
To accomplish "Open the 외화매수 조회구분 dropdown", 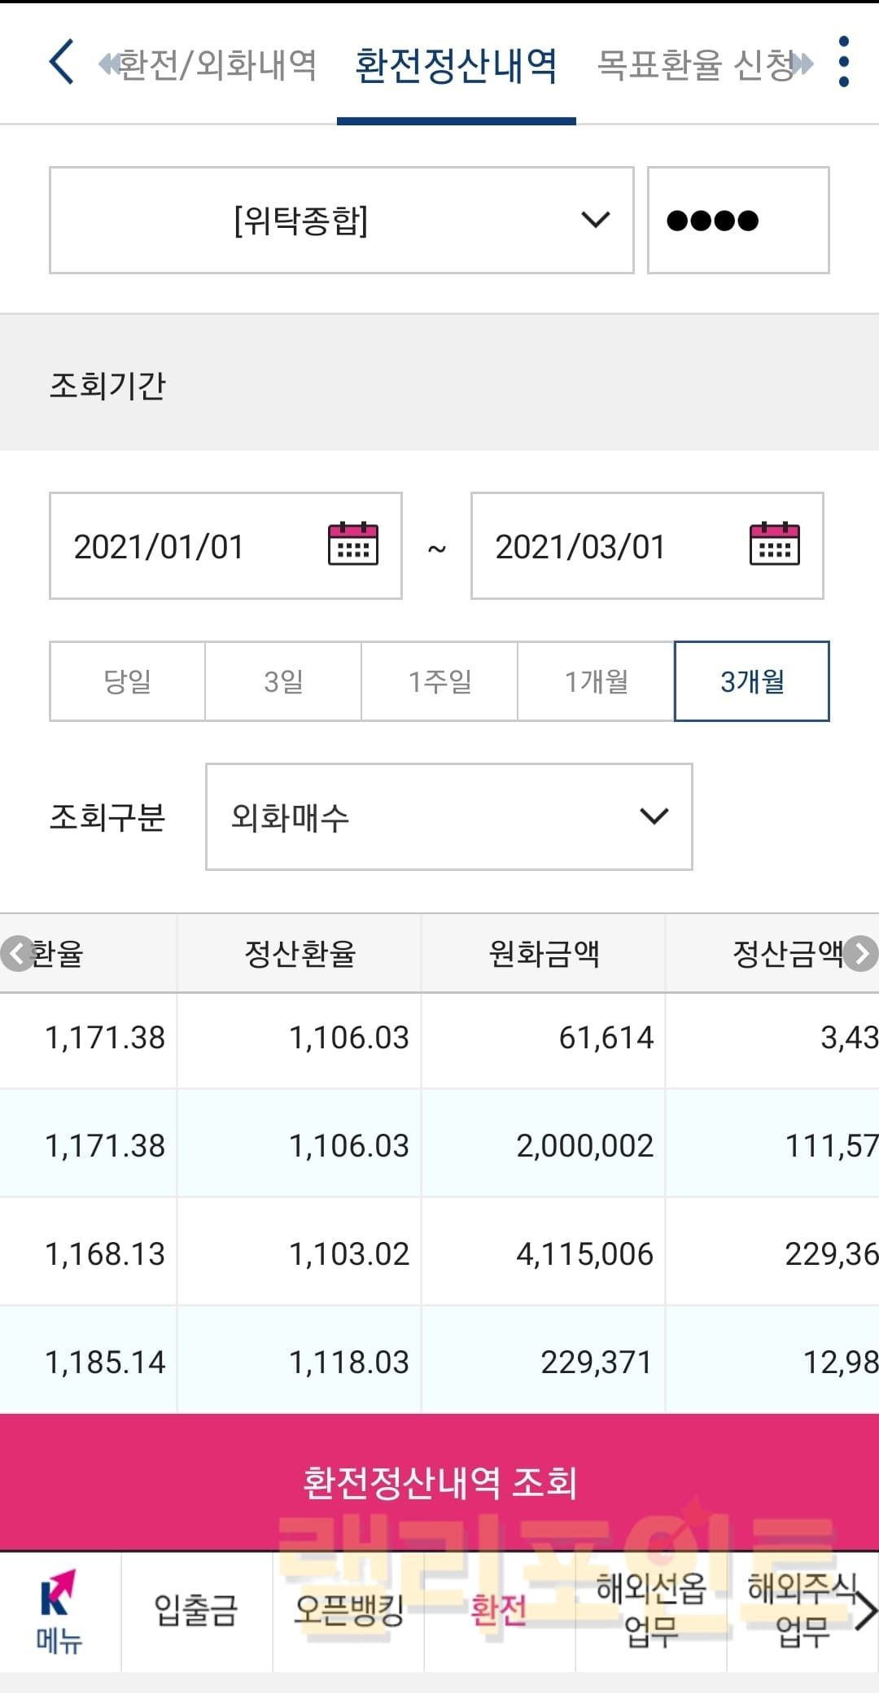I will tap(448, 816).
